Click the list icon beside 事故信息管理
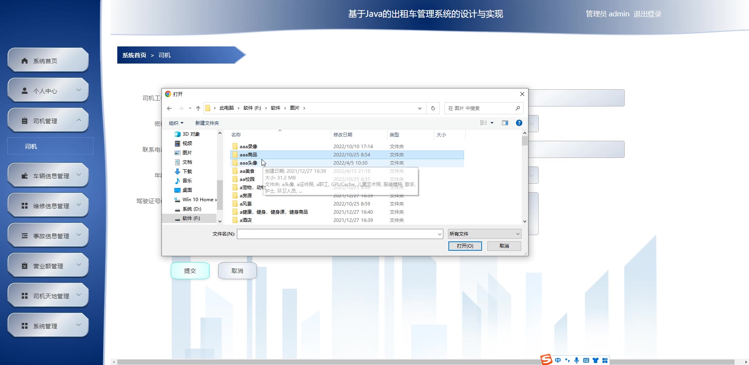Screen dimensions: 749x365 point(25,236)
